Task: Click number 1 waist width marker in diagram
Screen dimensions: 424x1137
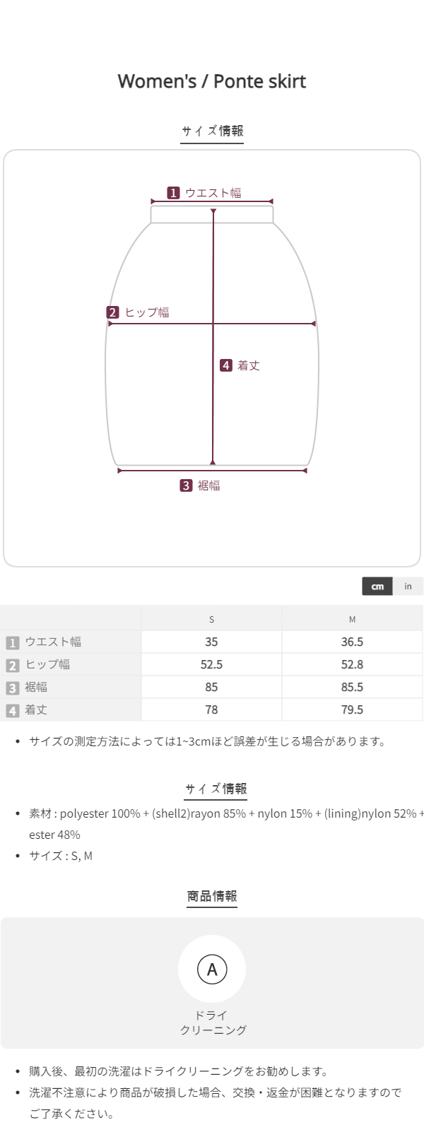Action: pos(174,193)
